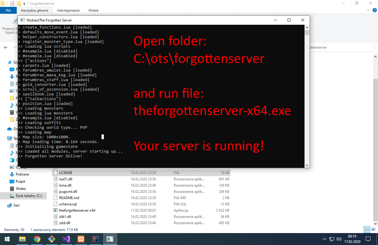Open the quick access toolbar dropdown arrow
Viewport: 378px width, 245px height.
tap(24, 4)
